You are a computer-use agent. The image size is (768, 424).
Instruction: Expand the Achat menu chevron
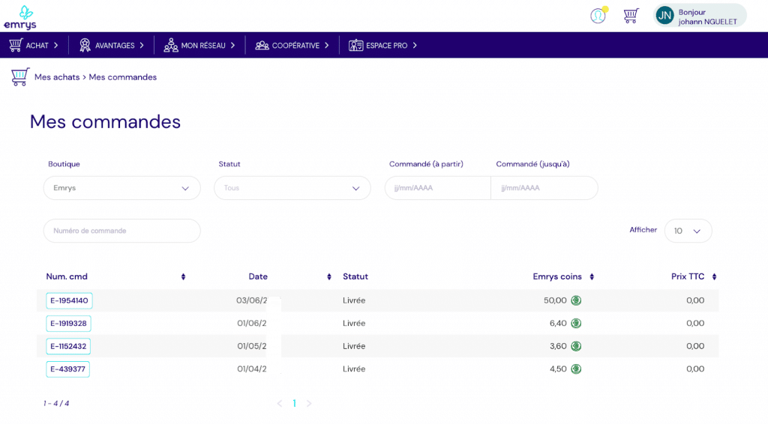(55, 45)
